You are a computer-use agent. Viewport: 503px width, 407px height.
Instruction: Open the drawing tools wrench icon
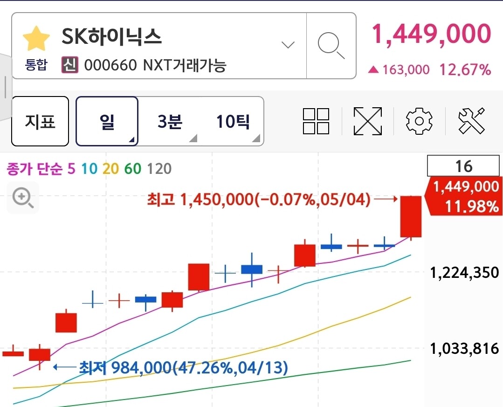[471, 121]
